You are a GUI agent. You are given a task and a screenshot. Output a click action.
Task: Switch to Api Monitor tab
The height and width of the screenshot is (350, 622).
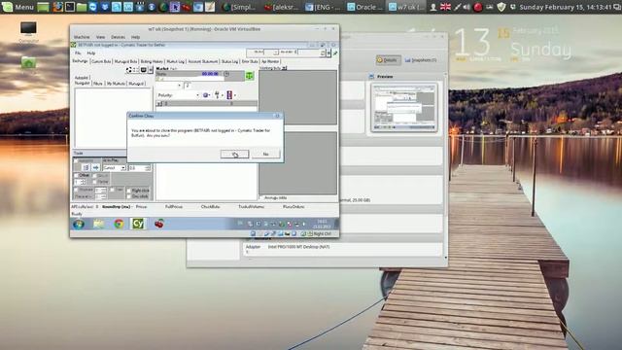[x=270, y=61]
